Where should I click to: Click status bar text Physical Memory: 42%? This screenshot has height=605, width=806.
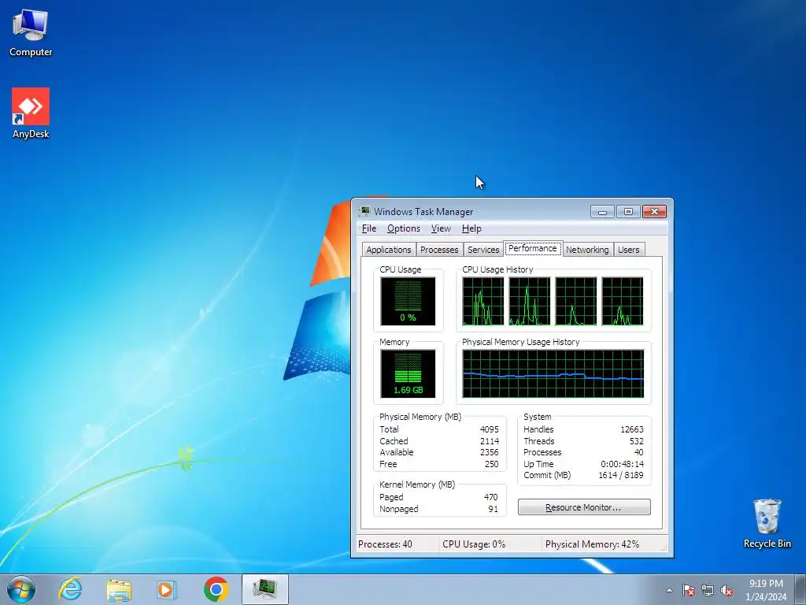[x=592, y=544]
